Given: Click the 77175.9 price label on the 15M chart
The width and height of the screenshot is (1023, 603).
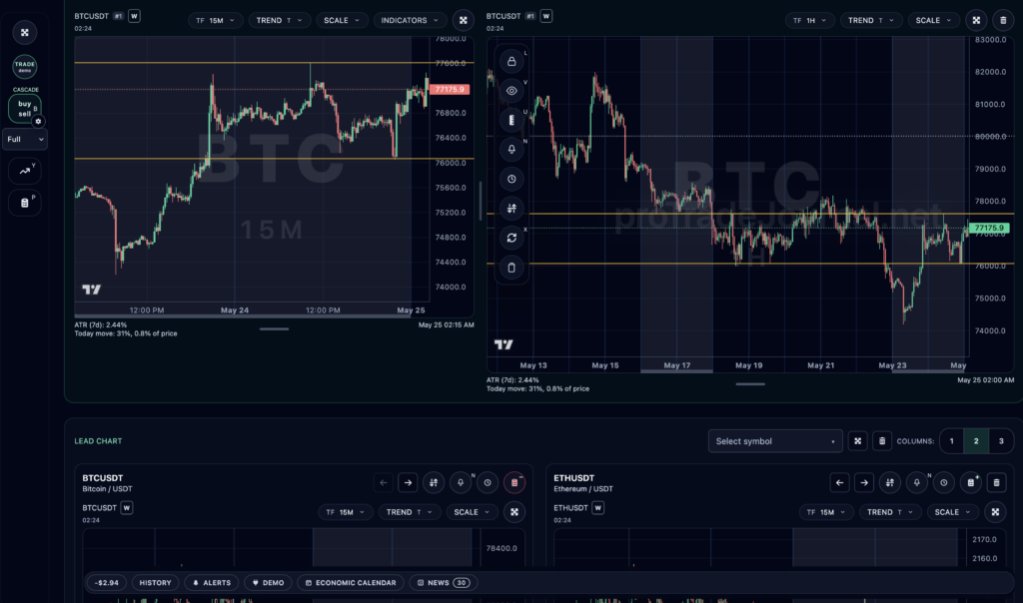Looking at the screenshot, I should click(450, 89).
